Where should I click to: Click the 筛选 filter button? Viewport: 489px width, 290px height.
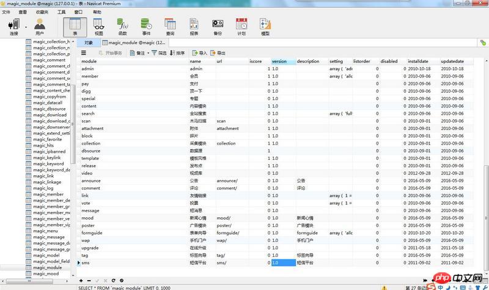[159, 53]
